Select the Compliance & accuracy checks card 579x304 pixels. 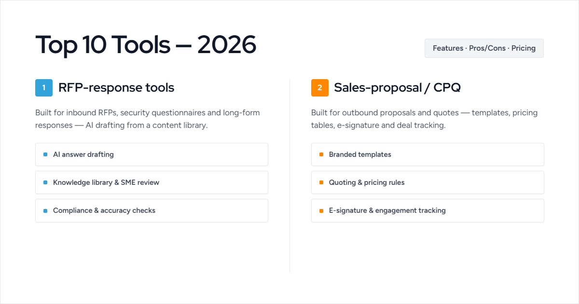[152, 210]
